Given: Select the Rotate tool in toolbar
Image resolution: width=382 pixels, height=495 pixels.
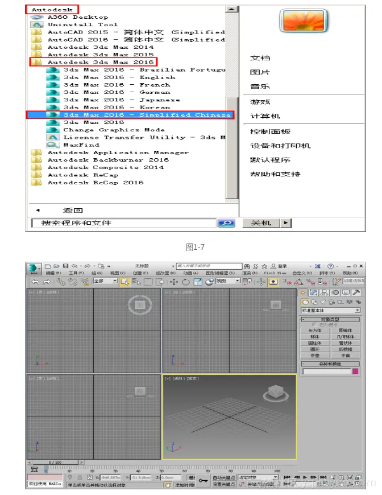Looking at the screenshot, I should pos(185,282).
